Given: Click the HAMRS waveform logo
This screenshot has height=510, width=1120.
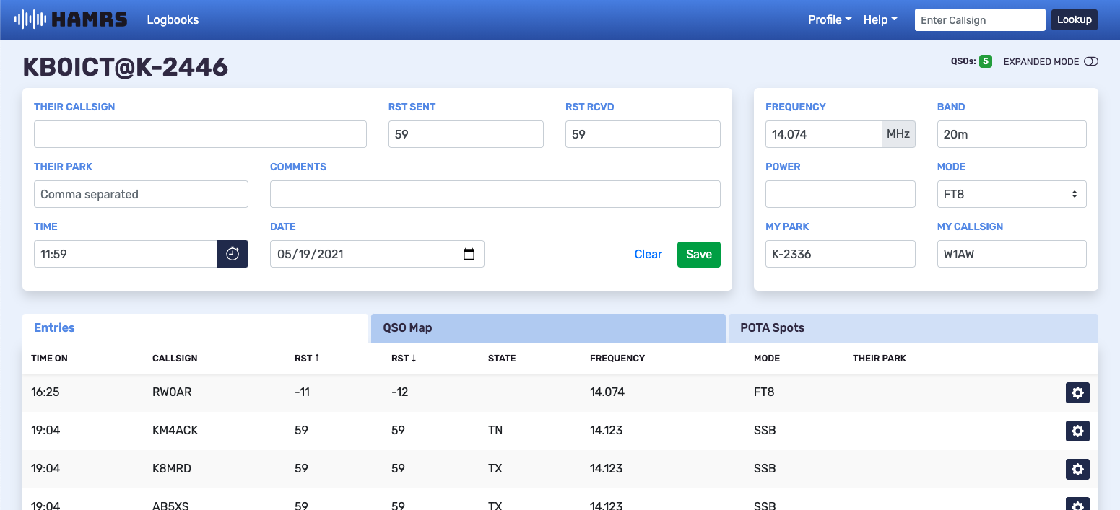Looking at the screenshot, I should tap(31, 19).
